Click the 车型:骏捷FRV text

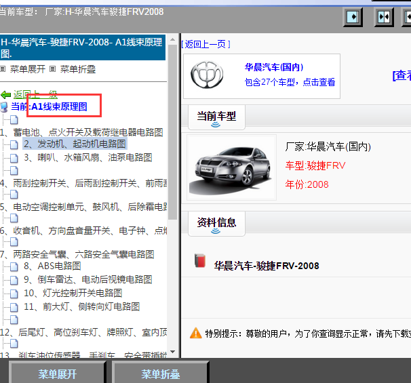click(x=315, y=165)
